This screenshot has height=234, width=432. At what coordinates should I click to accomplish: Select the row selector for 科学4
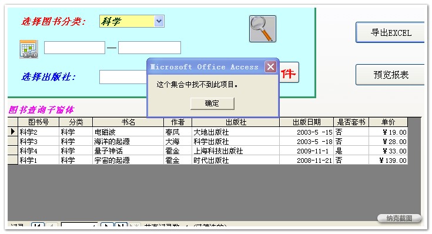13,151
